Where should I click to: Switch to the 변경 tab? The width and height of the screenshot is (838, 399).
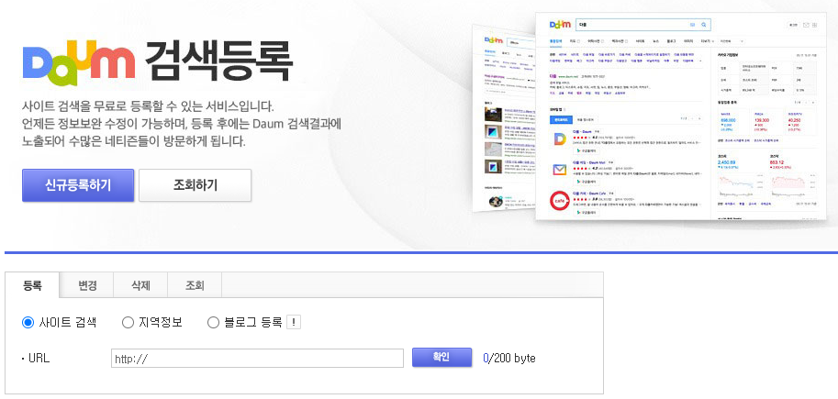tap(87, 285)
